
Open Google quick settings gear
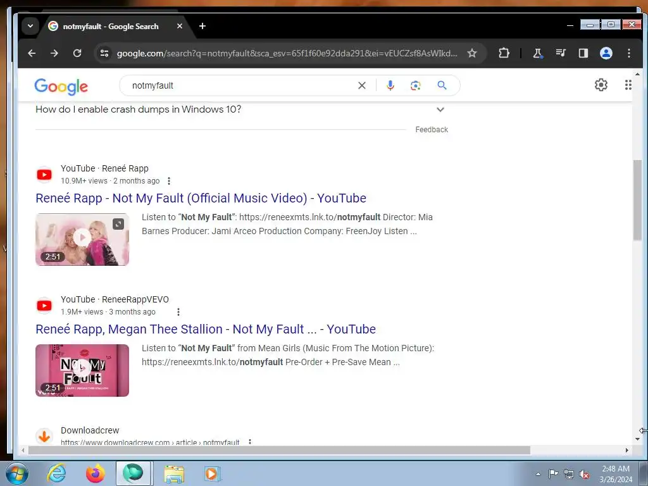click(601, 85)
